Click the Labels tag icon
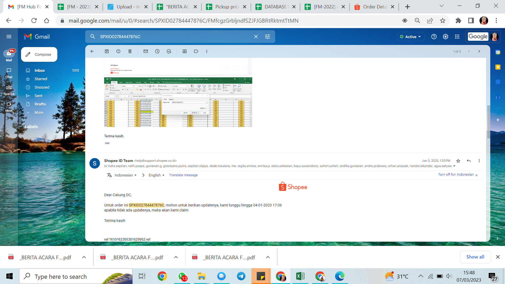Screen dimensions: 505x284 coord(196,51)
